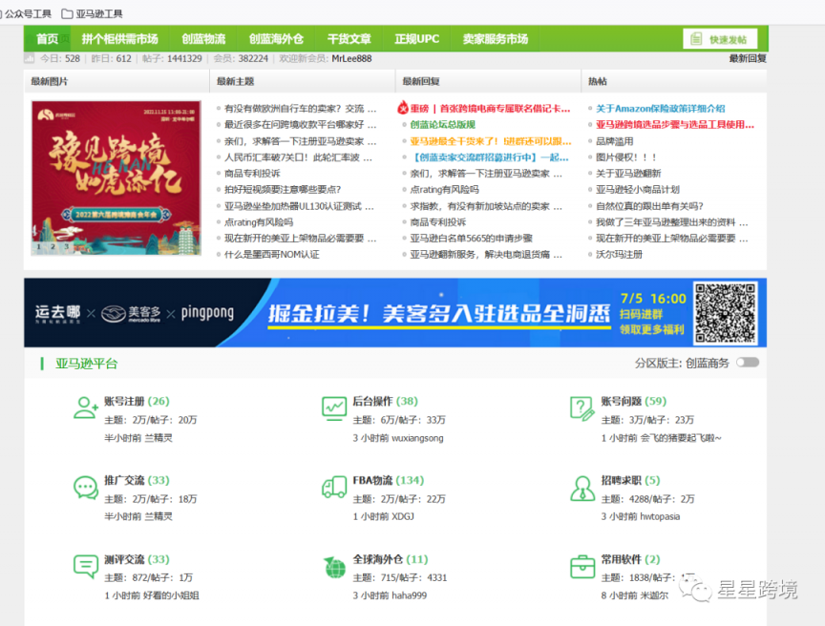Click the 最新图片 column header
This screenshot has height=626, width=825.
click(50, 81)
